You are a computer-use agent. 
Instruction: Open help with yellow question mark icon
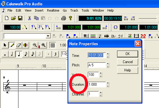(70, 18)
